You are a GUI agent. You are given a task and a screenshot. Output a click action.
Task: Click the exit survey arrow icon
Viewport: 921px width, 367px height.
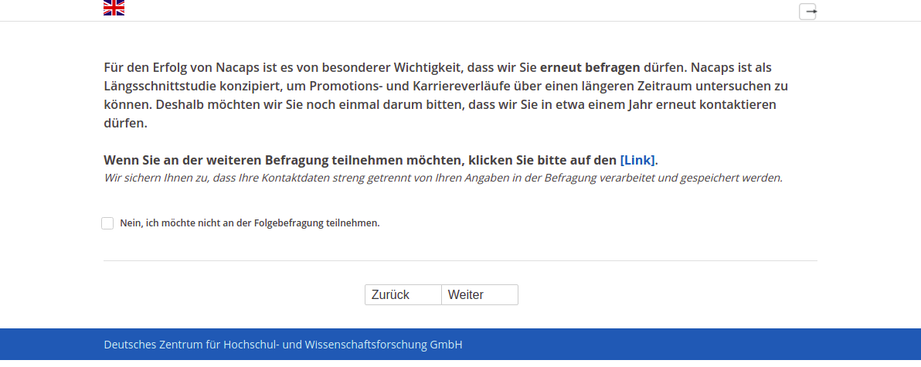807,12
